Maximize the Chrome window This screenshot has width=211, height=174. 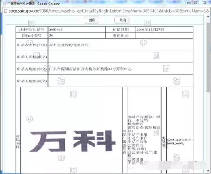(196, 3)
